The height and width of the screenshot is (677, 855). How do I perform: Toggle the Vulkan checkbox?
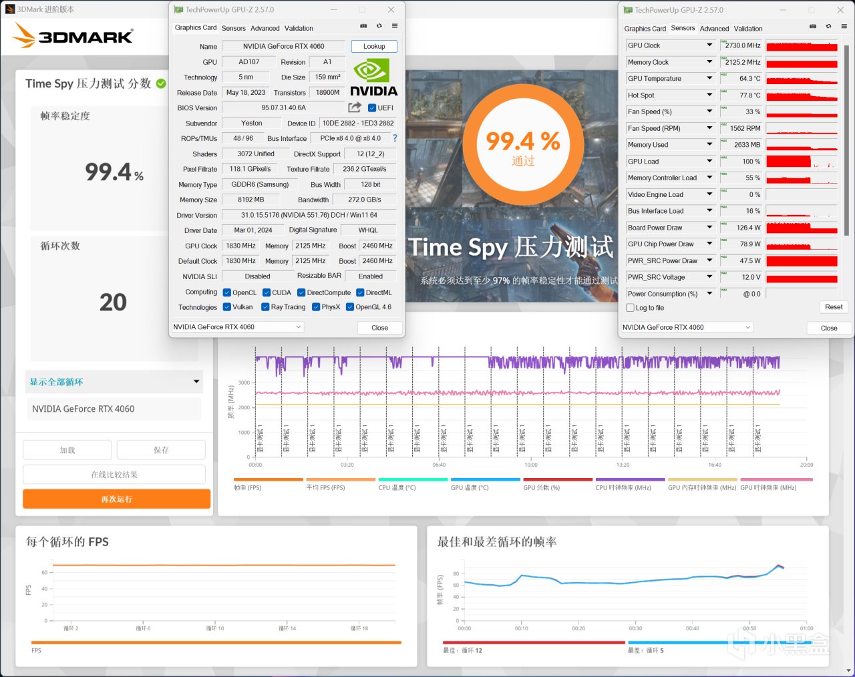click(x=227, y=307)
